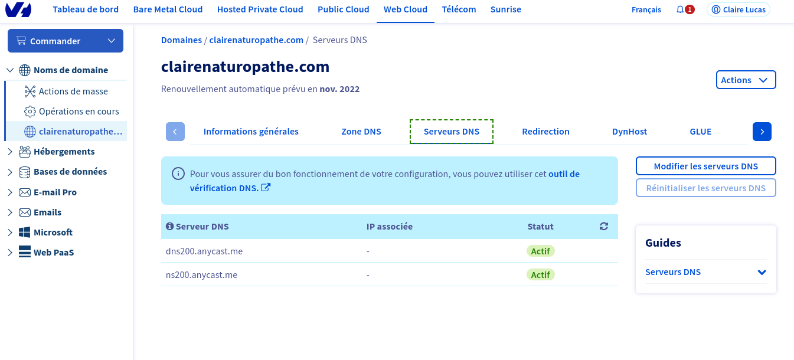Expand the Hébergements section
Viewport: 794px width, 360px height.
pos(10,152)
